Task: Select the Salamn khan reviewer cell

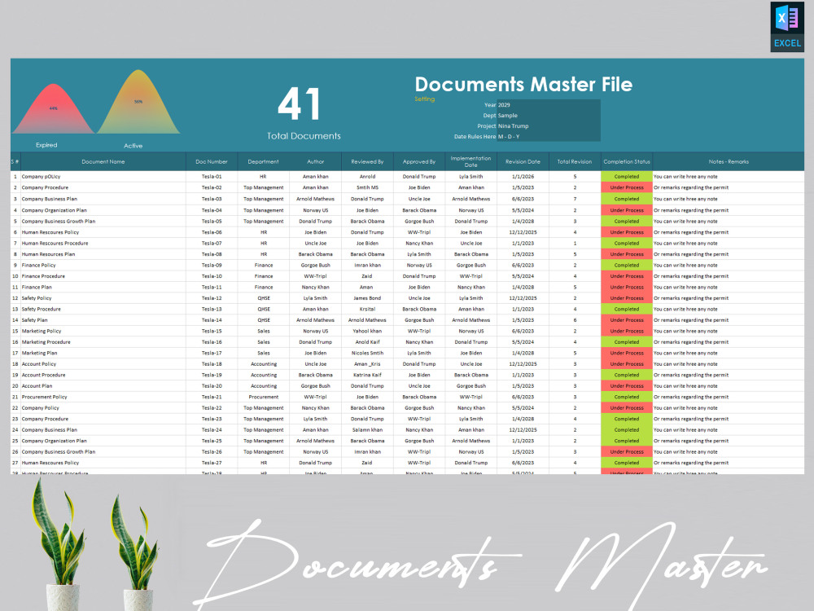Action: (x=367, y=429)
